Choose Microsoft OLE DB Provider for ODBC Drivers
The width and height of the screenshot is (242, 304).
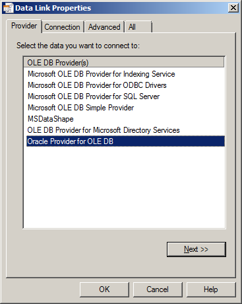click(97, 85)
